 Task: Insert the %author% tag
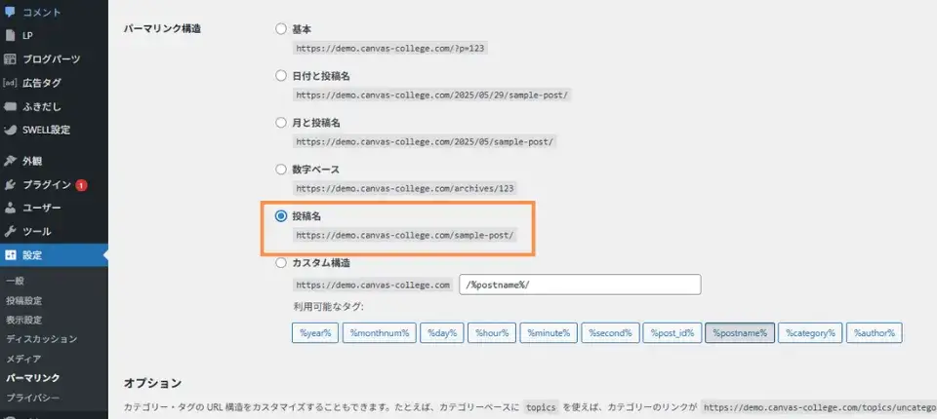875,333
